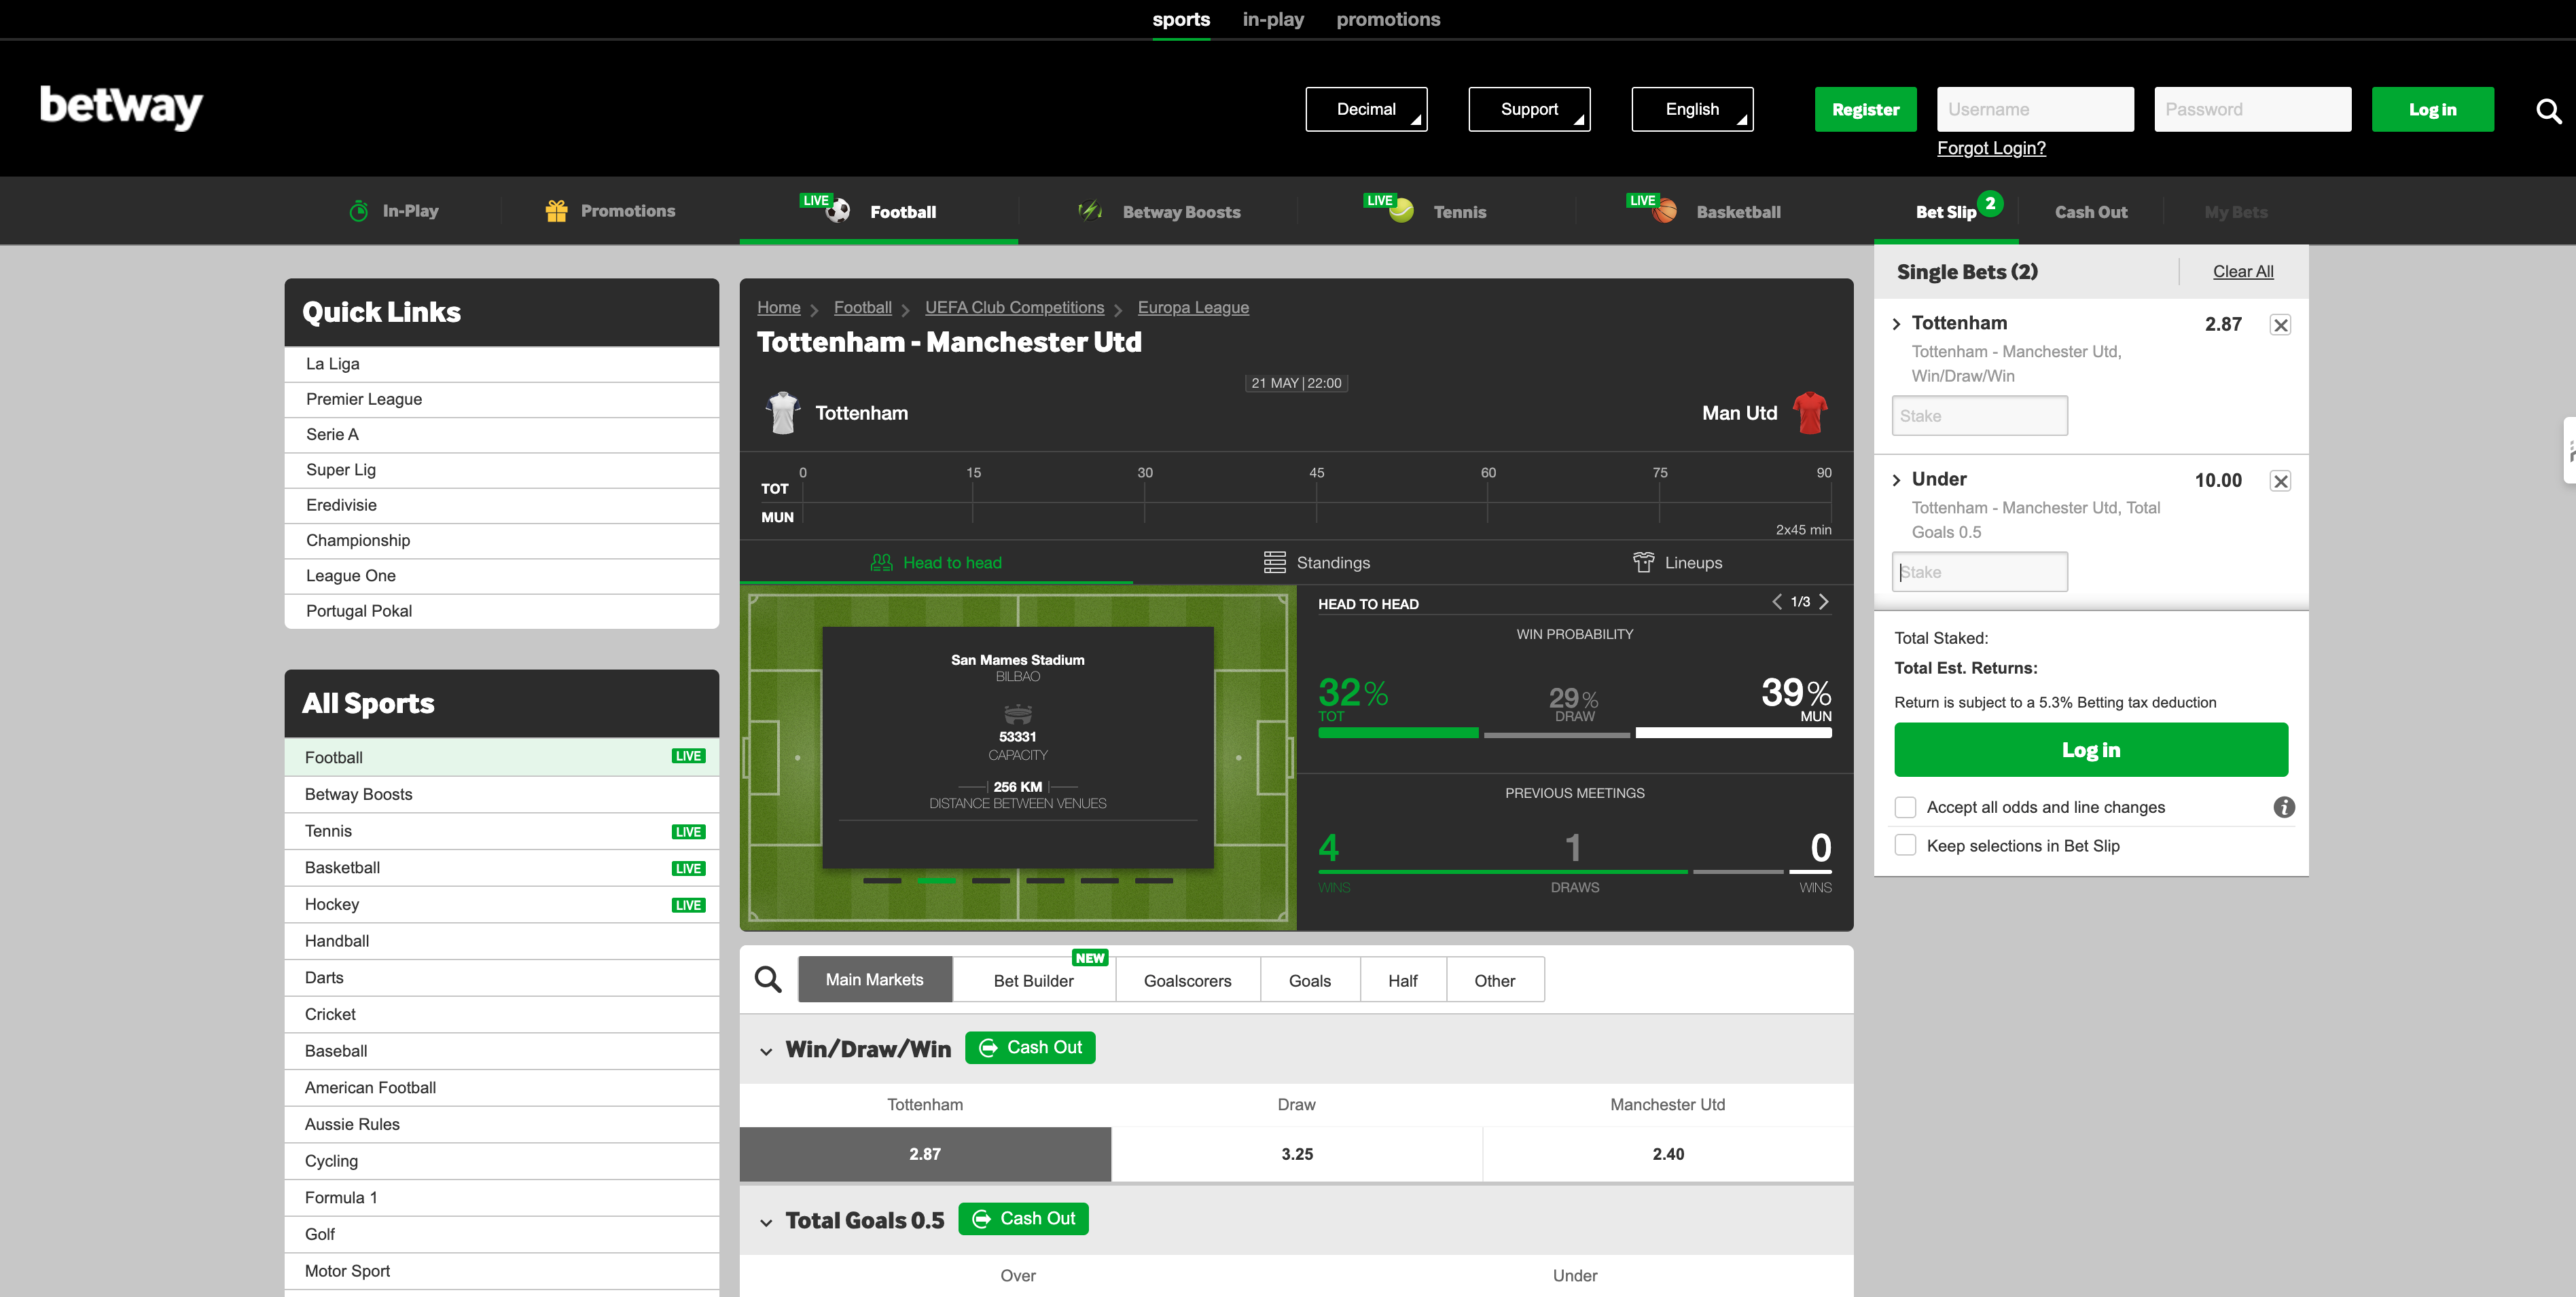Click the Lineups shirt icon
Viewport: 2576px width, 1297px height.
point(1643,562)
